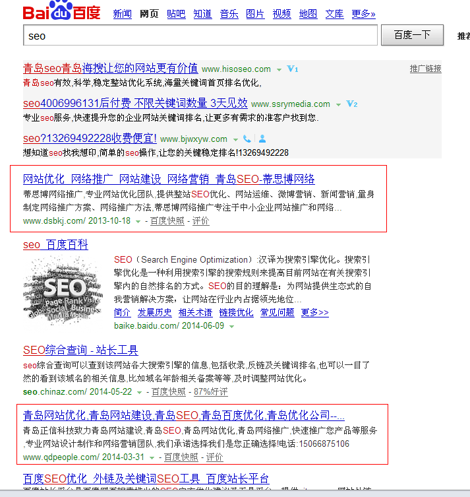470x497 pixels.
Task: Open the dropdown arrow after www.dsbkj.com date
Action: coord(138,222)
